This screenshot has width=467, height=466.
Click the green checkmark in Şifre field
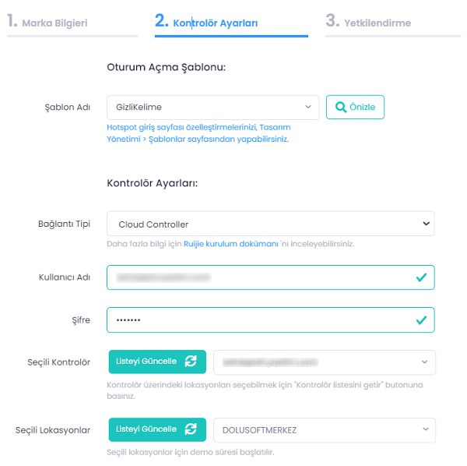(x=421, y=319)
